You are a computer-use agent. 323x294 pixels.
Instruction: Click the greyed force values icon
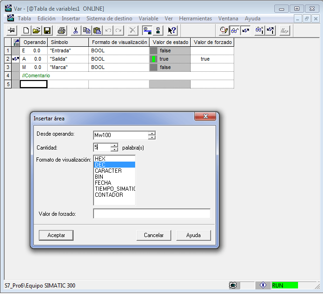(x=285, y=31)
